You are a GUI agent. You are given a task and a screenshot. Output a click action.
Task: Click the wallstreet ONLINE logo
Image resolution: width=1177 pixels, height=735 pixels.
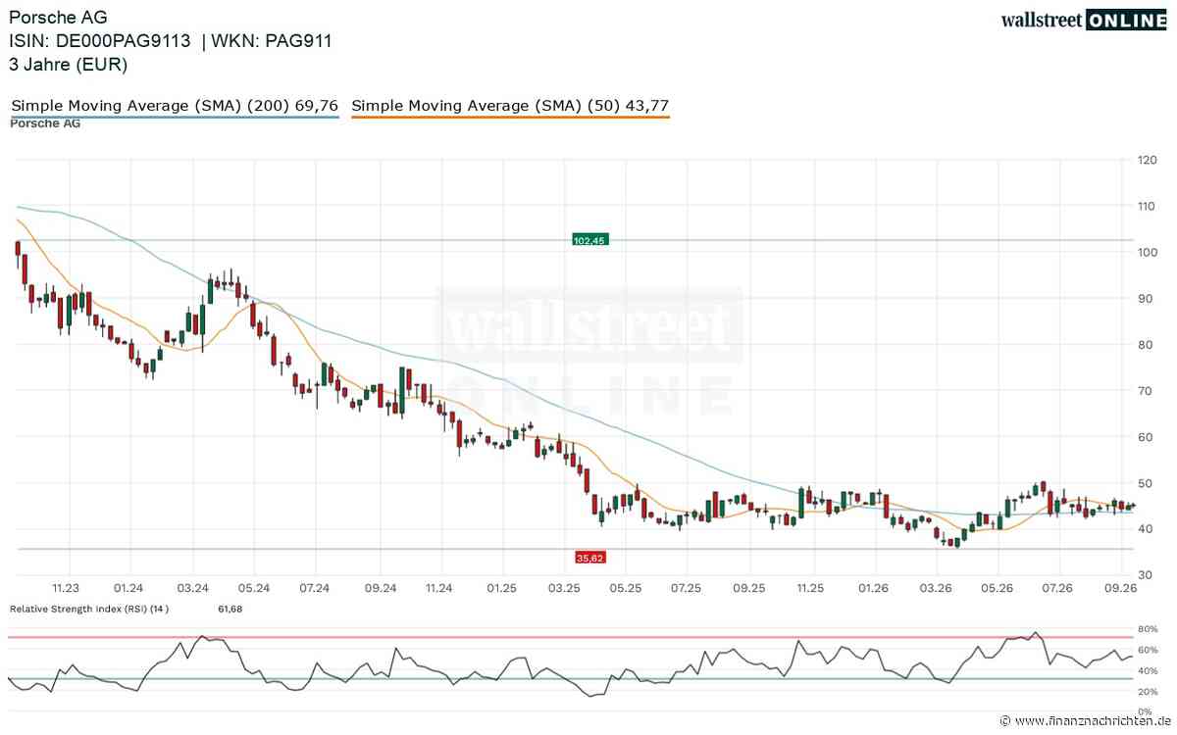click(1084, 20)
